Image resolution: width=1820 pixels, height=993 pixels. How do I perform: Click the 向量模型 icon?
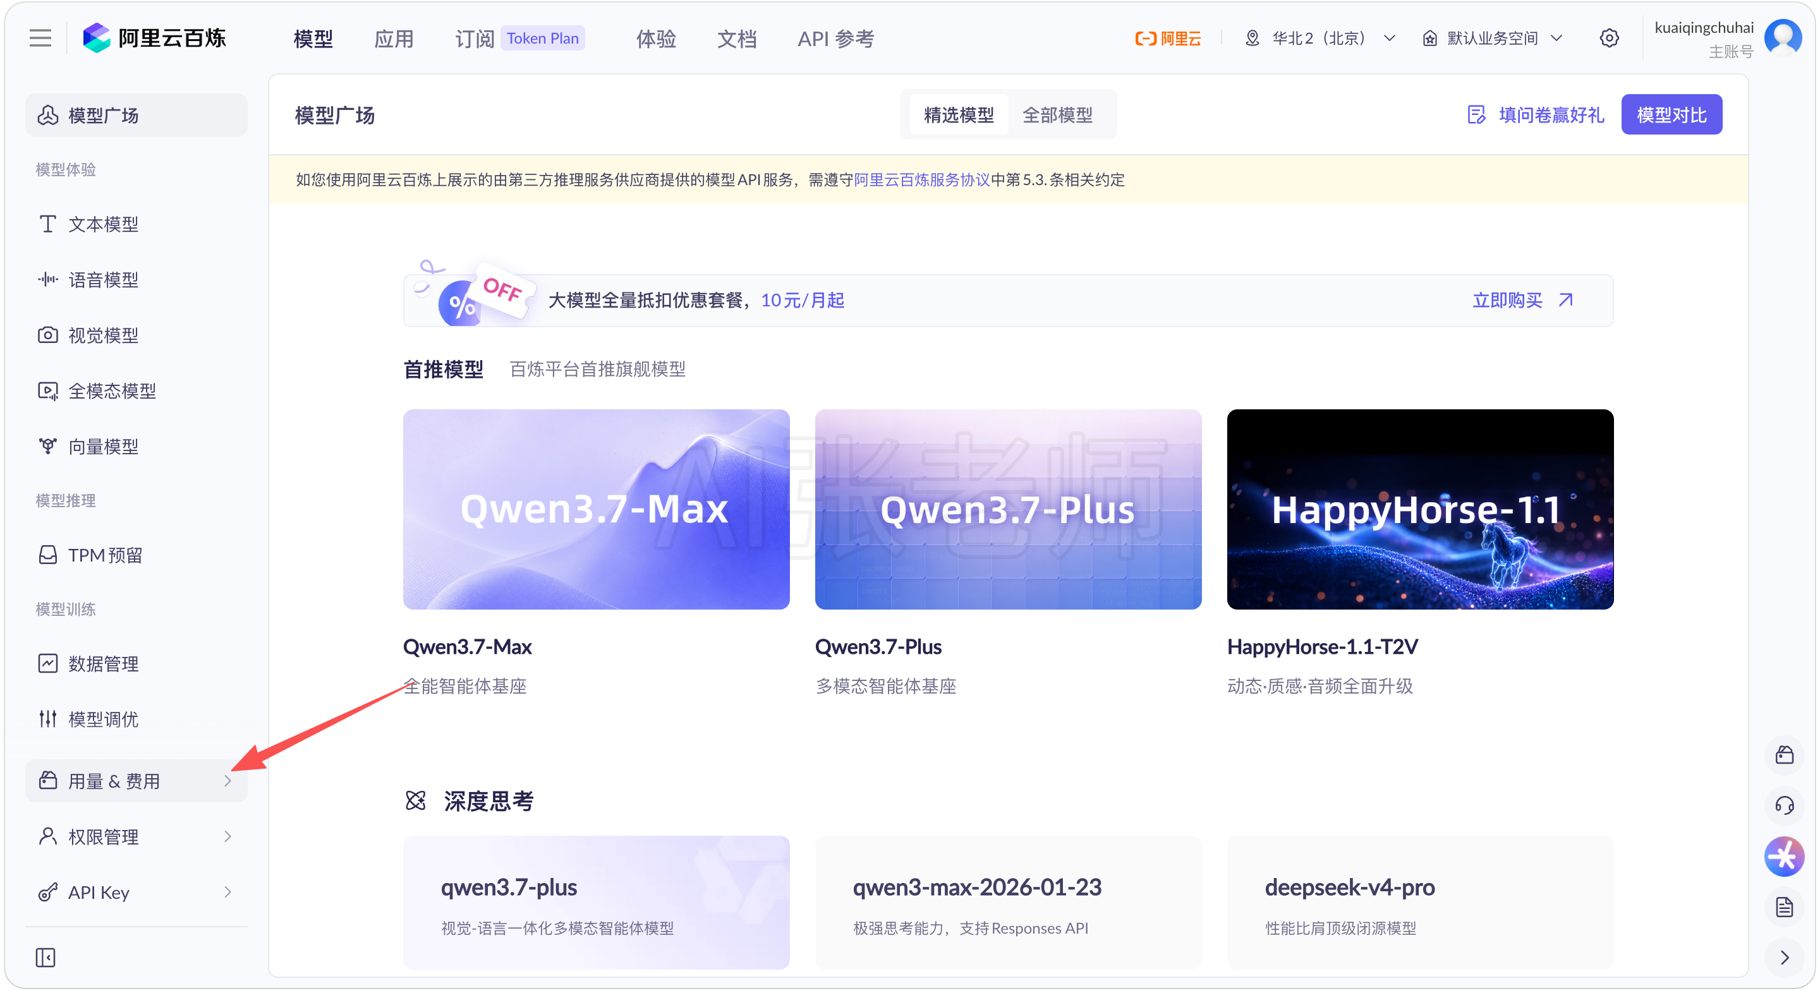click(47, 447)
